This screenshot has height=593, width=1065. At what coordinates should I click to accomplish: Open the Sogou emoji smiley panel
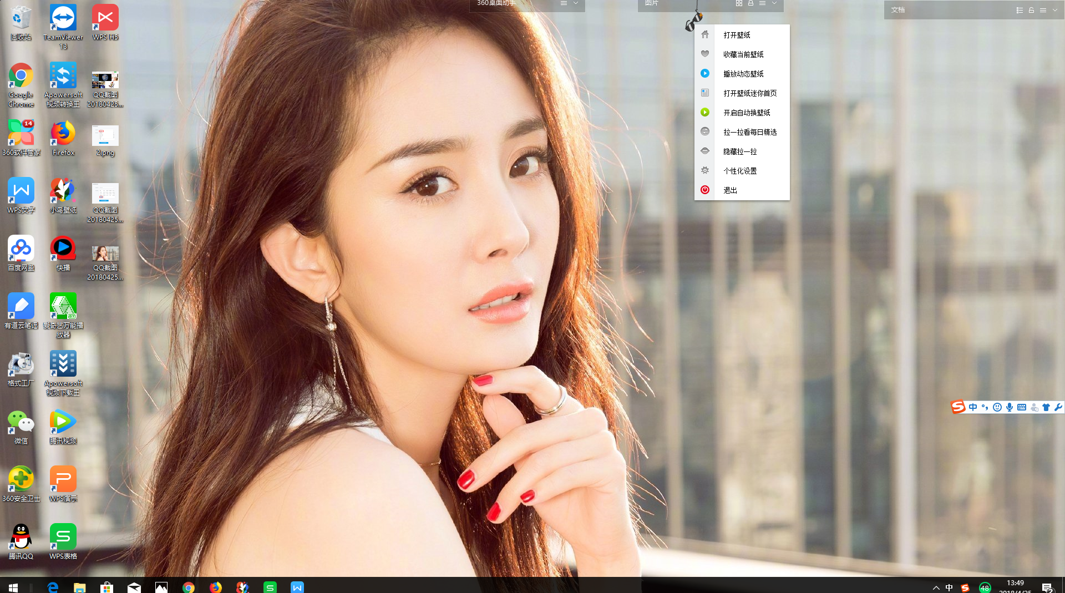coord(997,407)
